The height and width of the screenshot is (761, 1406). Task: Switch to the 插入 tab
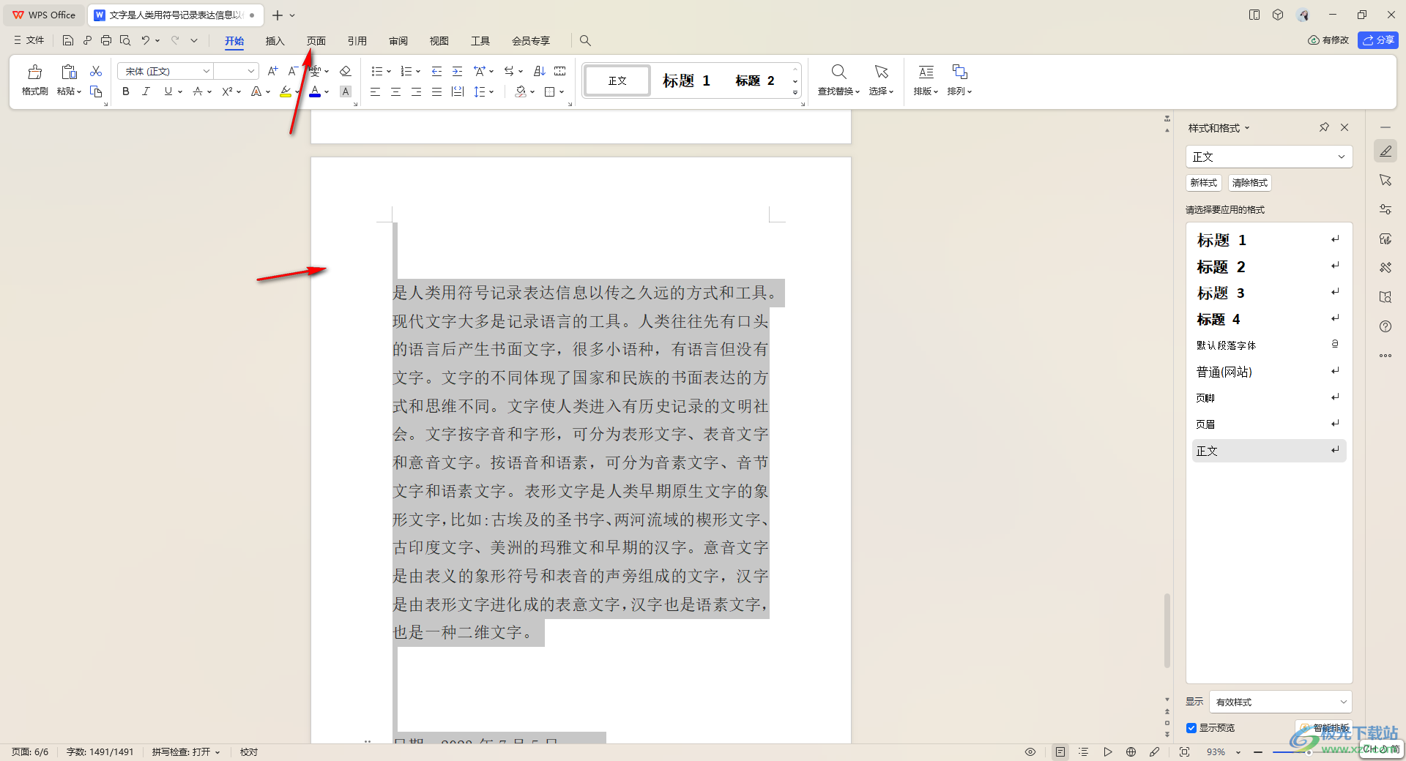pos(275,41)
